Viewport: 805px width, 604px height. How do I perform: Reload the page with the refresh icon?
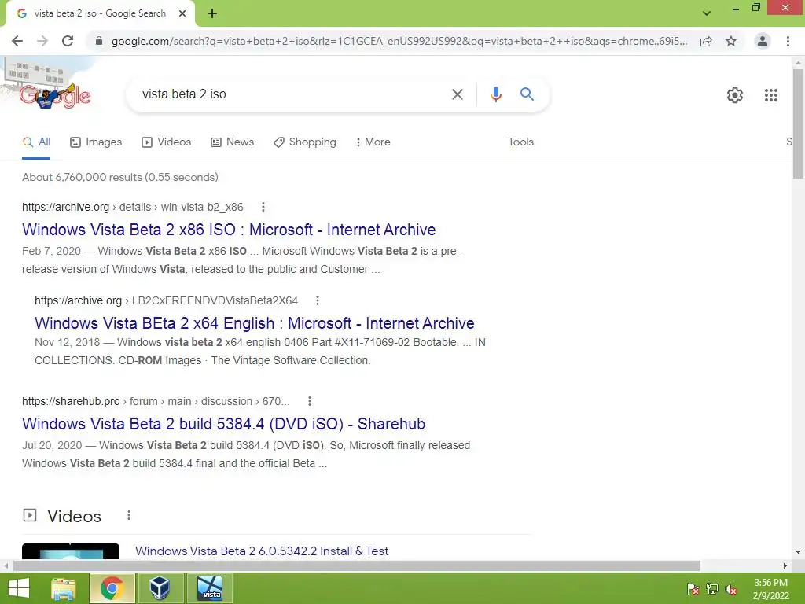(x=68, y=41)
